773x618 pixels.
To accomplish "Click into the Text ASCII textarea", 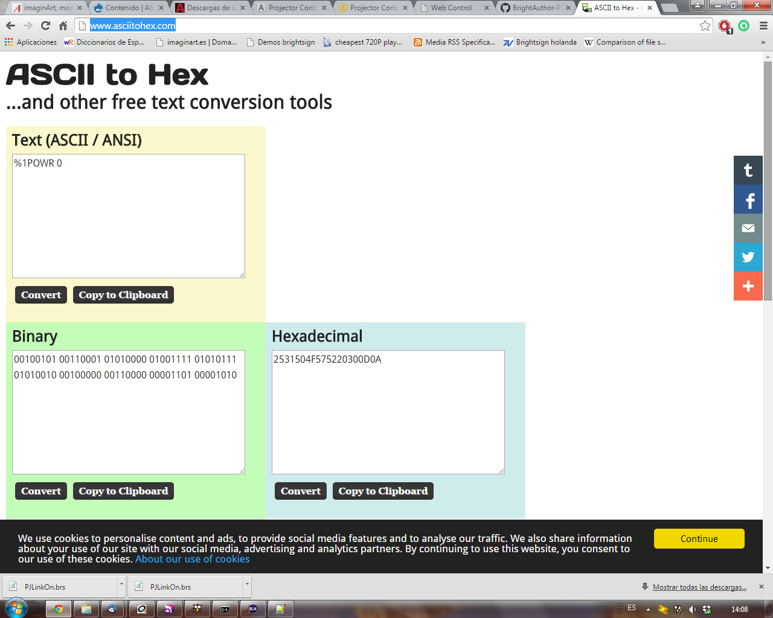I will pos(129,216).
